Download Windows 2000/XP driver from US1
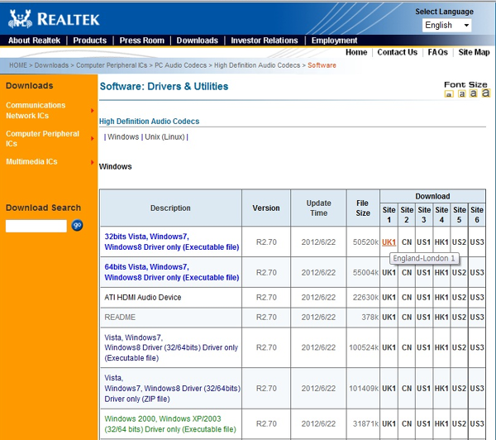The height and width of the screenshot is (440, 496). click(423, 423)
